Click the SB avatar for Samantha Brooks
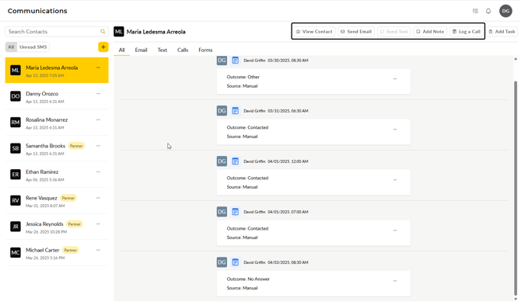This screenshot has width=521, height=305. tap(16, 148)
